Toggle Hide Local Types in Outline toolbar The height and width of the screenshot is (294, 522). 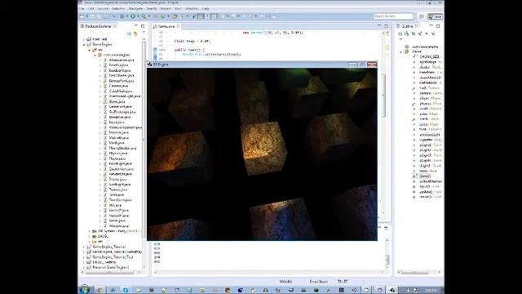(433, 33)
